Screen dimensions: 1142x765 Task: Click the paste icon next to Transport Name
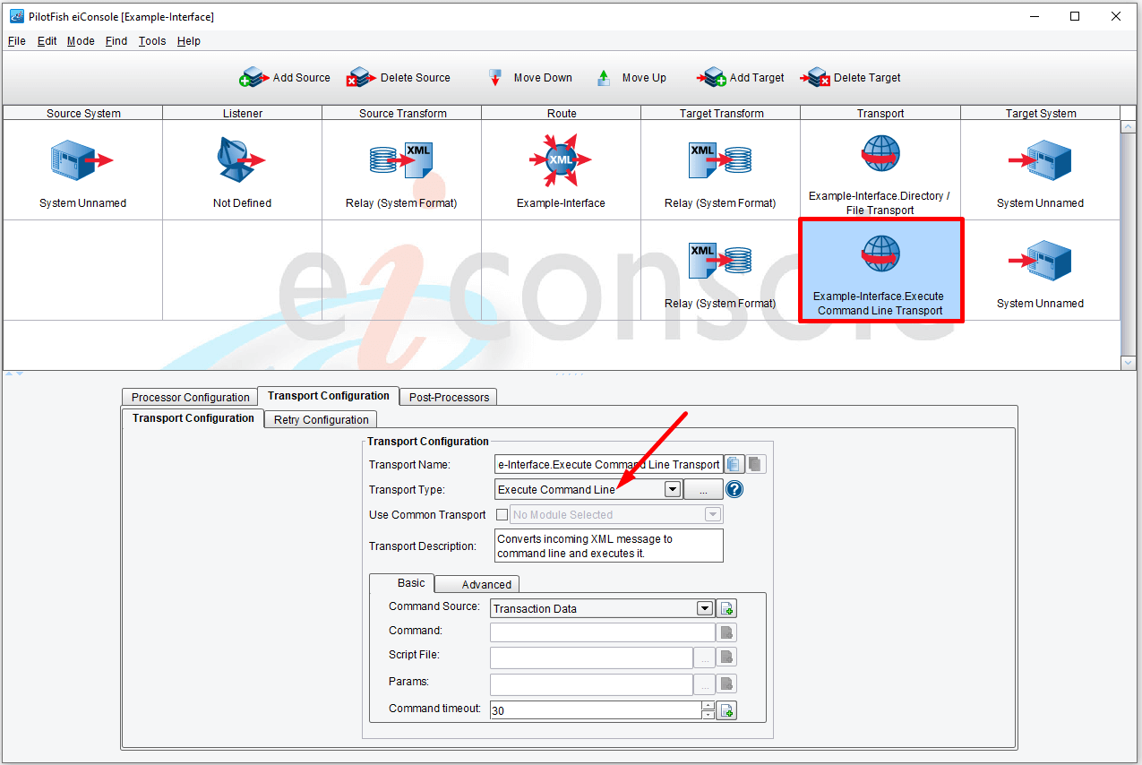point(755,464)
